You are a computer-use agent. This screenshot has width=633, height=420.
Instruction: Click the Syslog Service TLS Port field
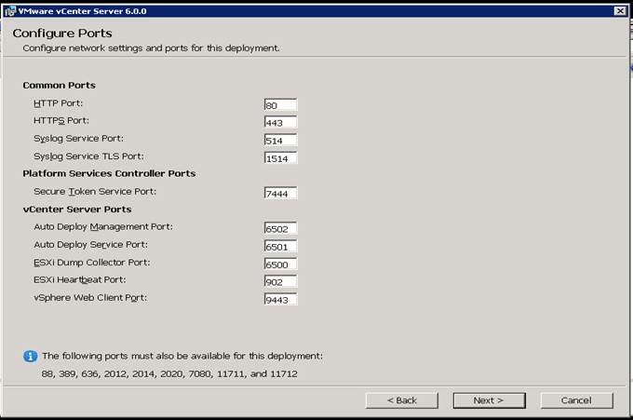tap(280, 158)
